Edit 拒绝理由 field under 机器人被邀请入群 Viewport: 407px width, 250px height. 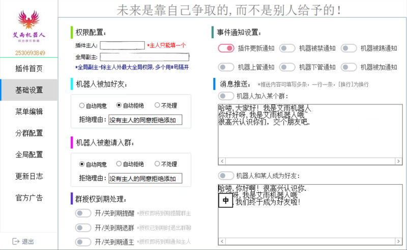(x=145, y=179)
